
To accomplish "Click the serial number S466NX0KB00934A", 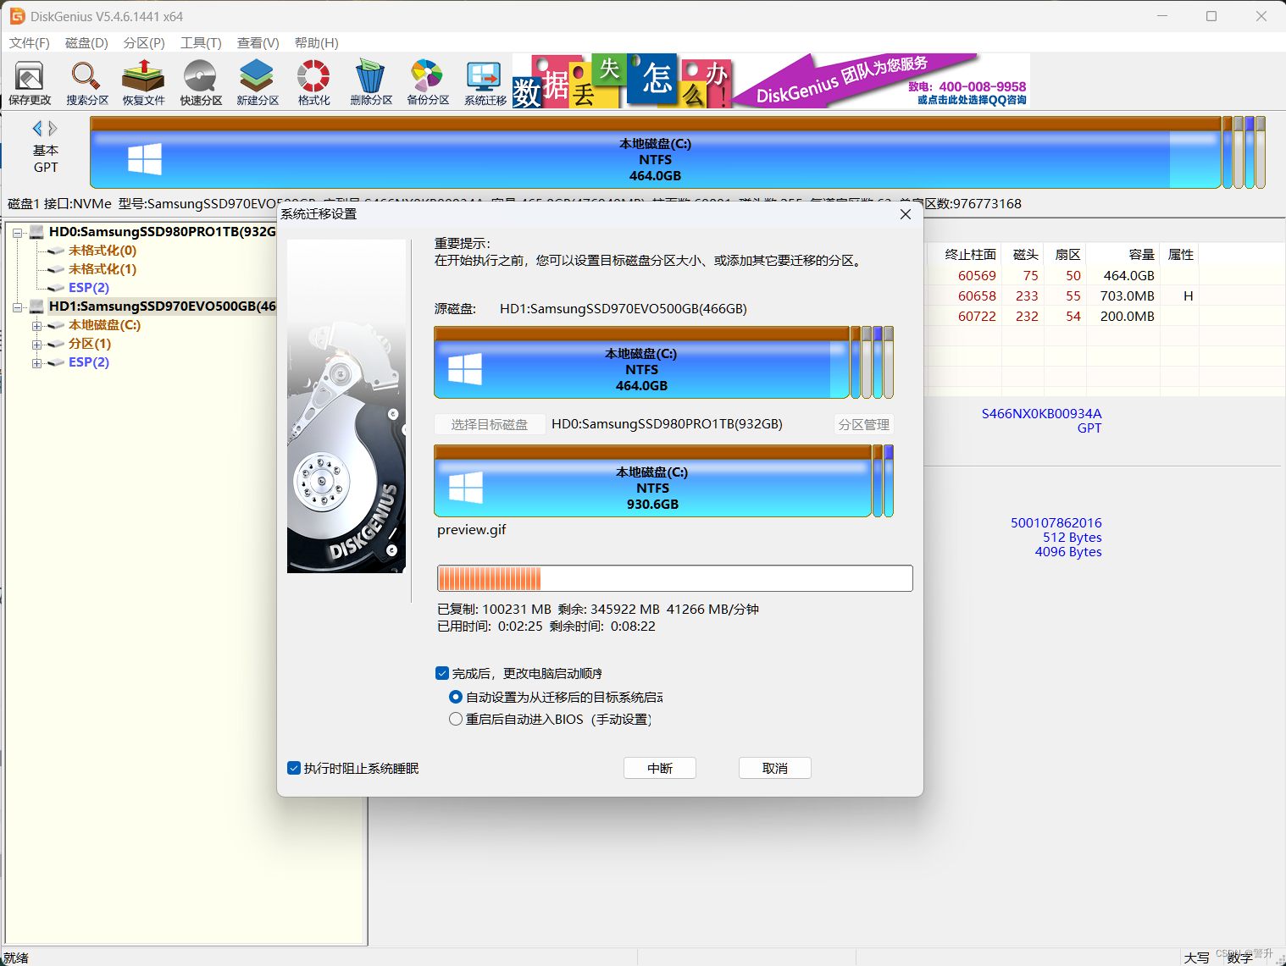I will (1041, 414).
